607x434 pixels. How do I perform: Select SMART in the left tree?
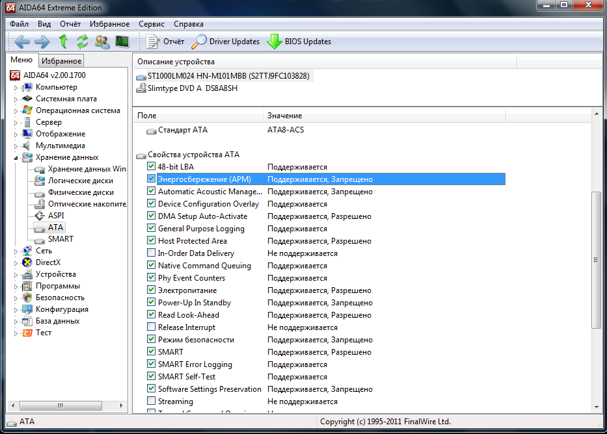click(61, 239)
